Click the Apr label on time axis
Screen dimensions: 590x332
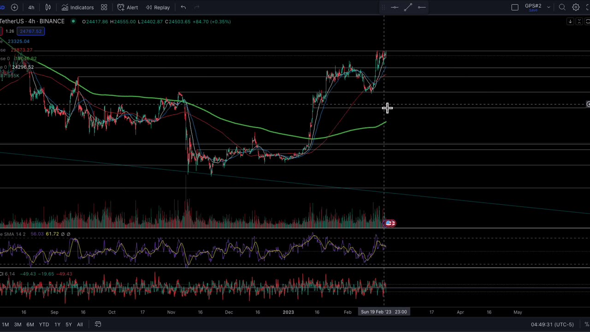[460, 312]
